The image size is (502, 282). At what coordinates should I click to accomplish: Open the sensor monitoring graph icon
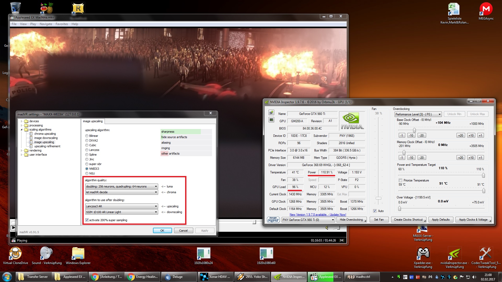pos(271,120)
